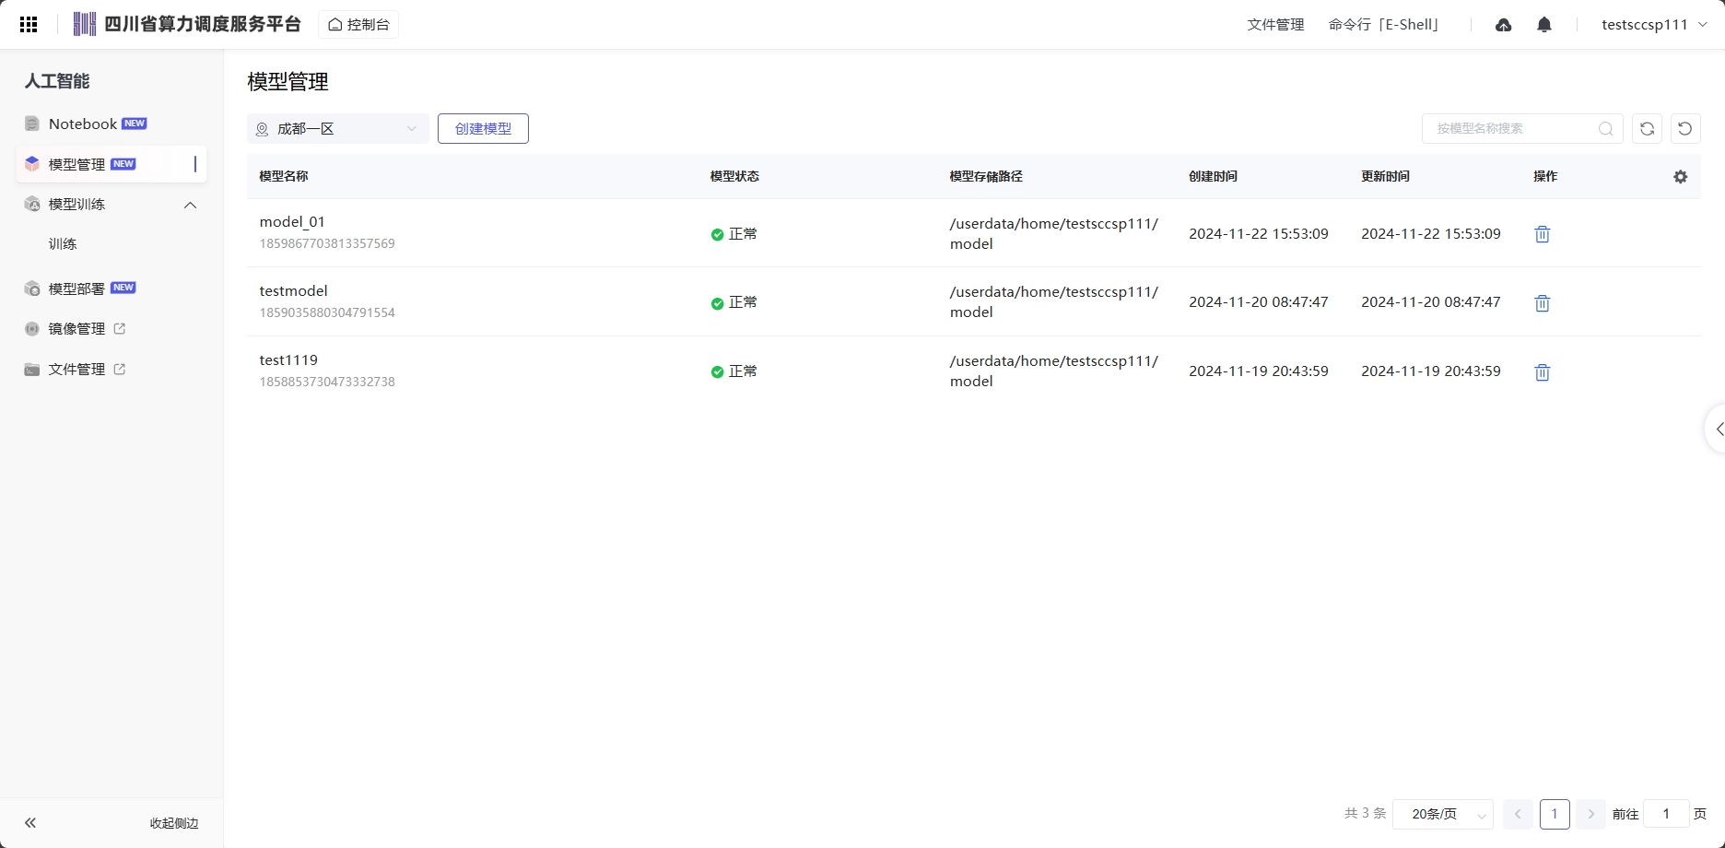Click 正常 status for testmodel
The width and height of the screenshot is (1725, 848).
[733, 302]
